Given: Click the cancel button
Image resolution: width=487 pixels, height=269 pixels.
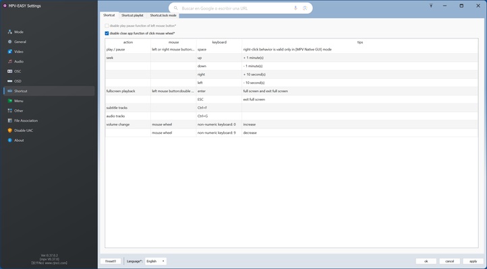Looking at the screenshot, I should [x=449, y=261].
